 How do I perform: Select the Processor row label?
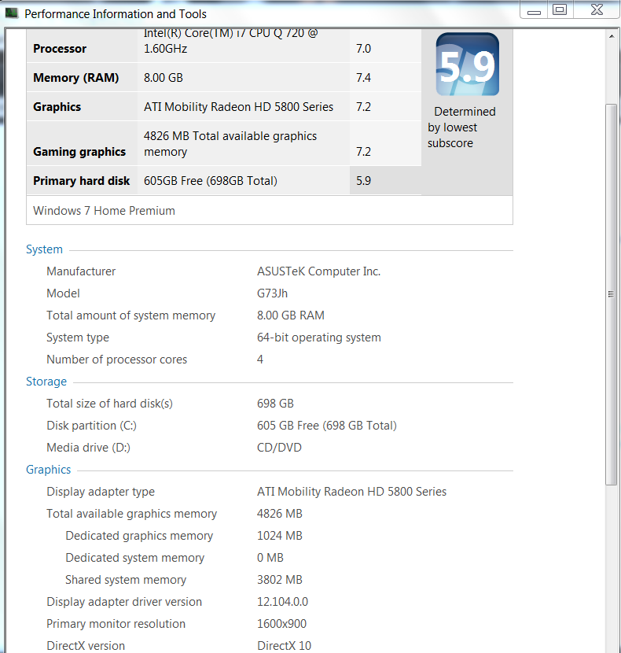pos(60,49)
